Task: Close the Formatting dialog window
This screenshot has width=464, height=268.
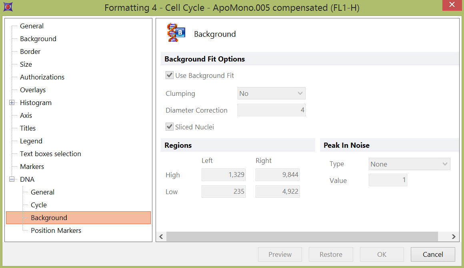Action: tap(451, 5)
